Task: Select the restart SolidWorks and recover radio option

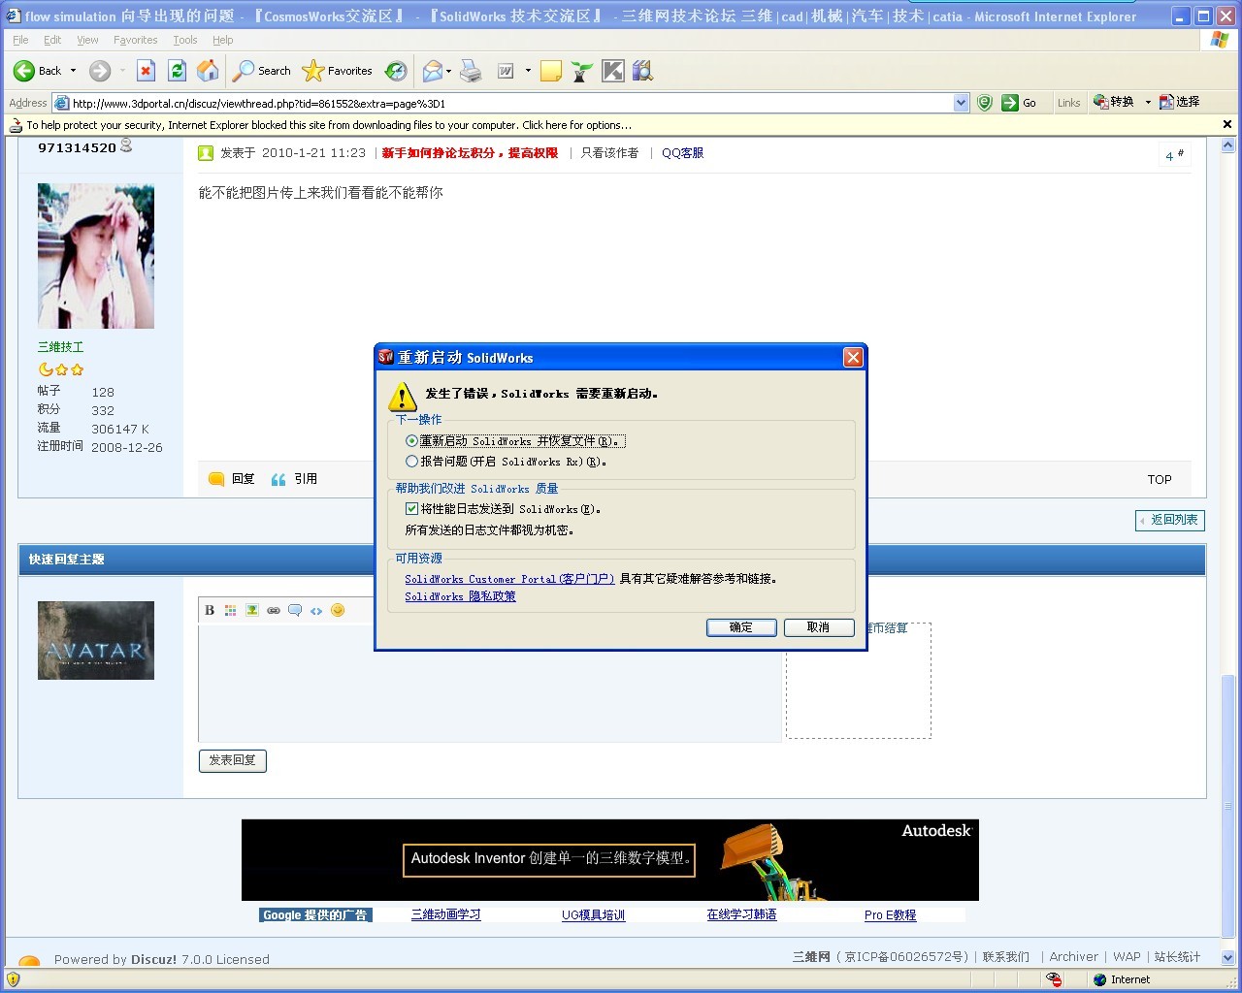Action: (x=411, y=441)
